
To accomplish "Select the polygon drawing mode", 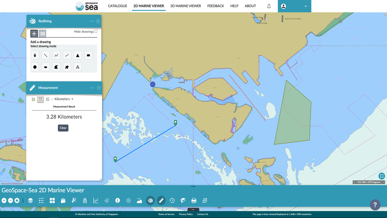I will [x=56, y=67].
